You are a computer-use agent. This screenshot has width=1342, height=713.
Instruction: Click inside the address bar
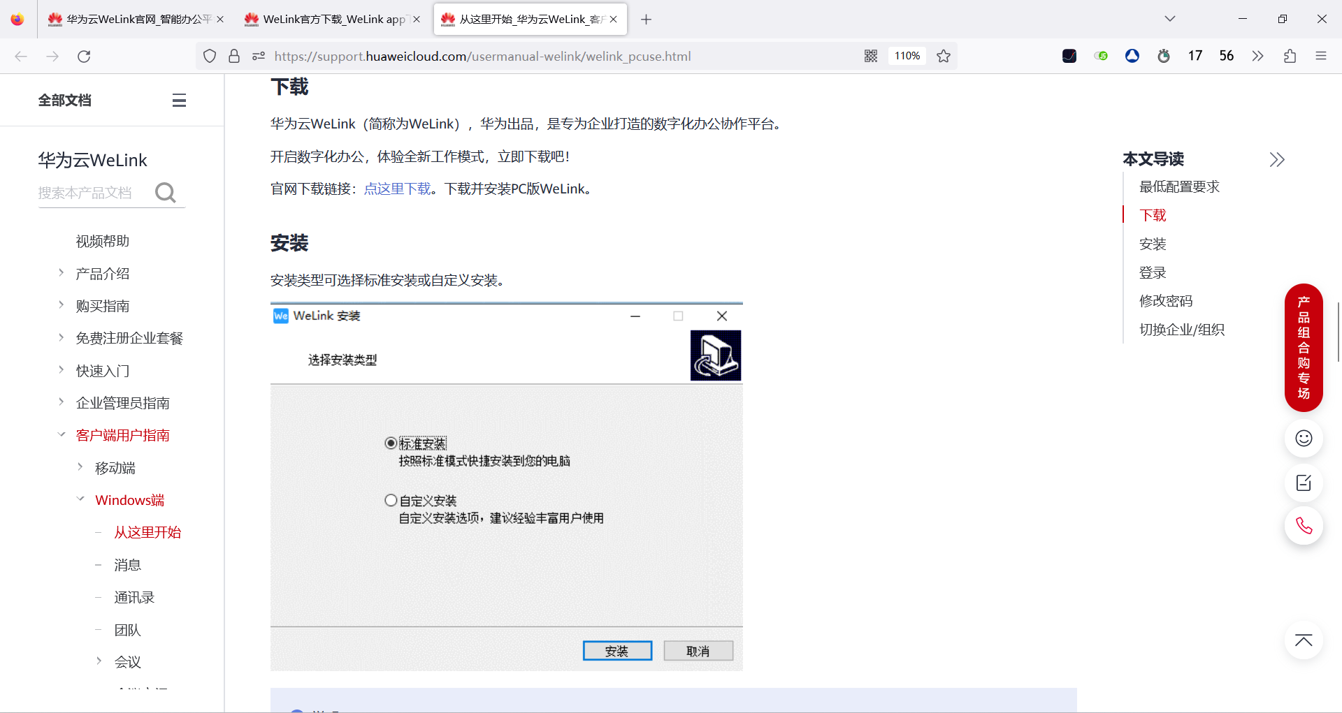[489, 56]
